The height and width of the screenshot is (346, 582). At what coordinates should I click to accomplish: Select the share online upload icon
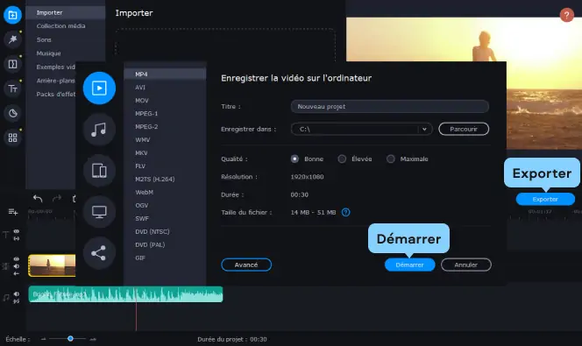coord(99,253)
